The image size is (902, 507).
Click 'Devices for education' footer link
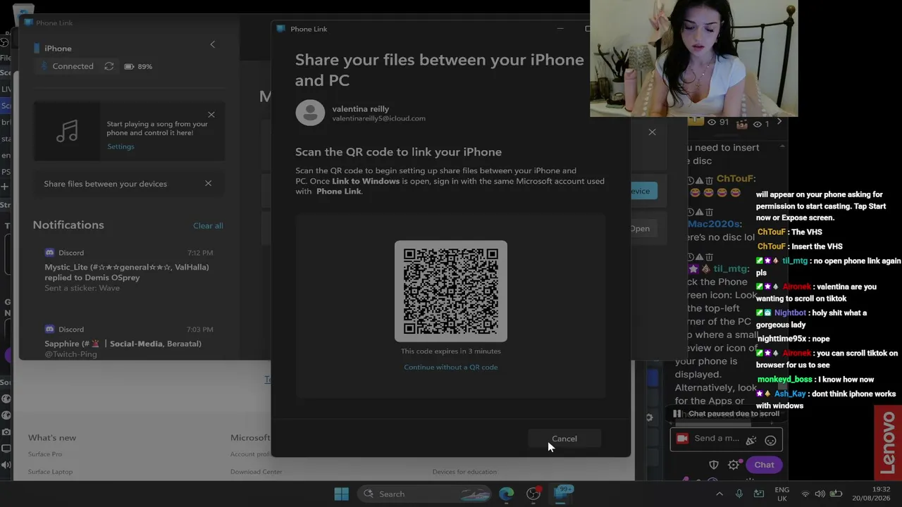click(464, 472)
